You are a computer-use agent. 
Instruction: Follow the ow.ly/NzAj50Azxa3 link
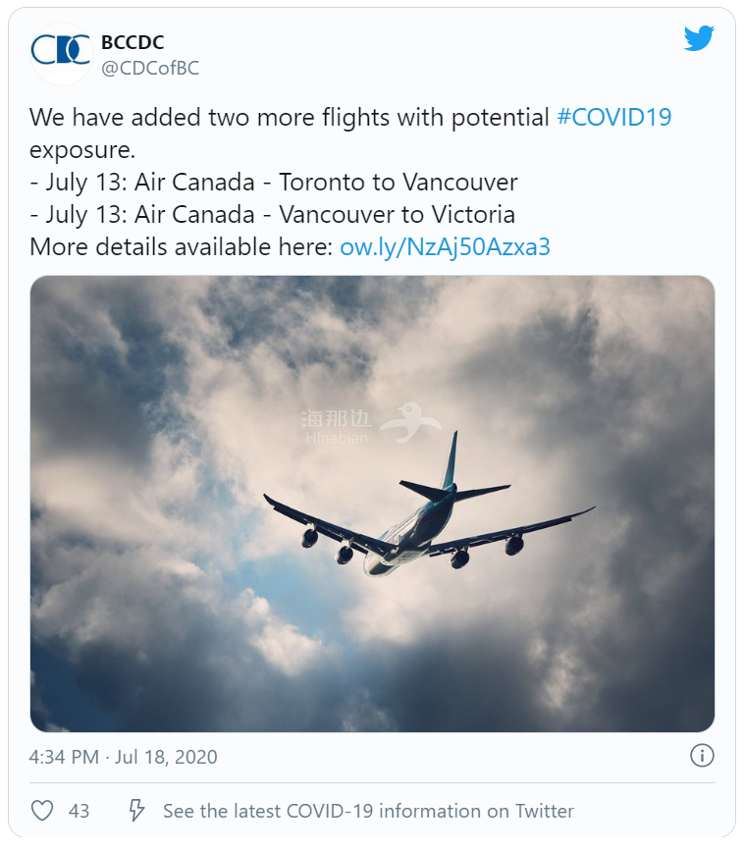click(445, 247)
